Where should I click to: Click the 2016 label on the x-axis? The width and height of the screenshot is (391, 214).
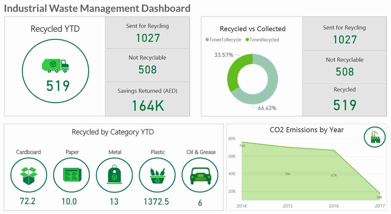pyautogui.click(x=333, y=206)
